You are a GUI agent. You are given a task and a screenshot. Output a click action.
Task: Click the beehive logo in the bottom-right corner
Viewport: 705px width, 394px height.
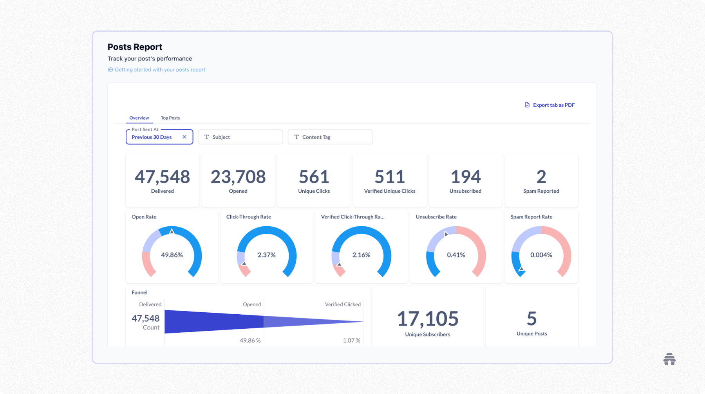point(669,359)
